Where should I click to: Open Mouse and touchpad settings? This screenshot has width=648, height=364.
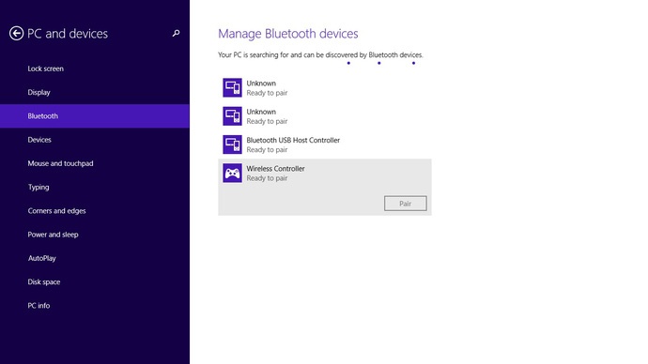pos(95,163)
